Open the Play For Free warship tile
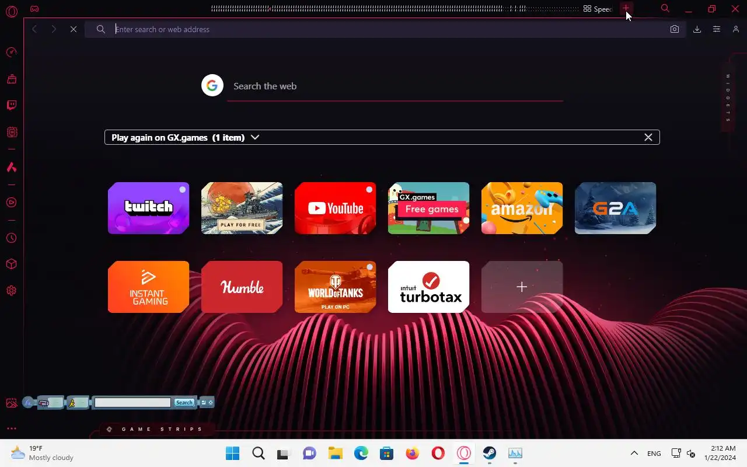Viewport: 747px width, 467px height. [x=242, y=208]
